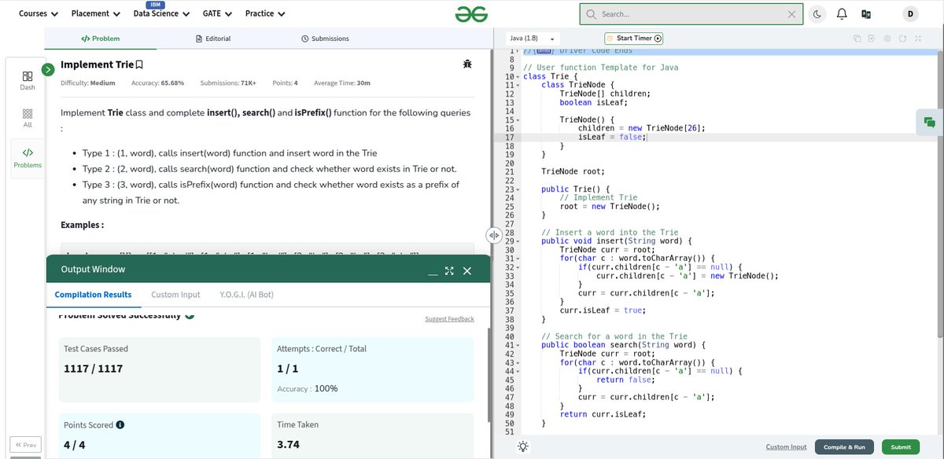
Task: Click the Difficulty Medium label
Action: pyautogui.click(x=87, y=83)
